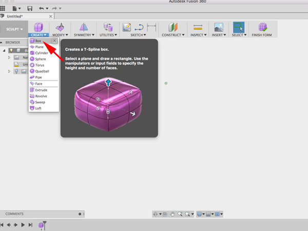Play the timeline

(x=23, y=225)
